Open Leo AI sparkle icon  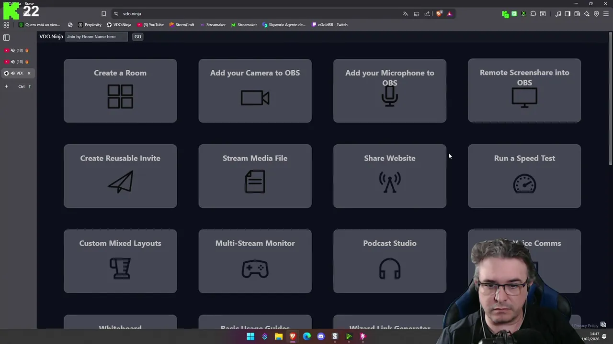(587, 14)
